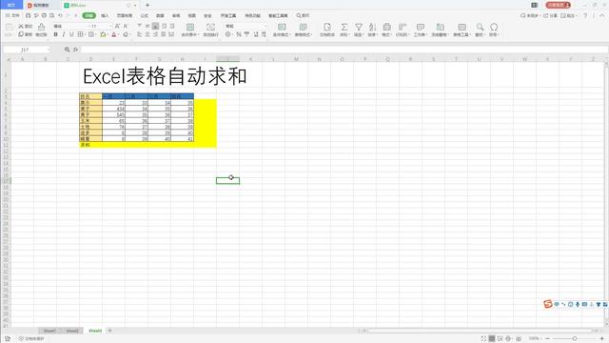Click the Document Protection status button
Screen dimensions: 609x343
(x=31, y=339)
